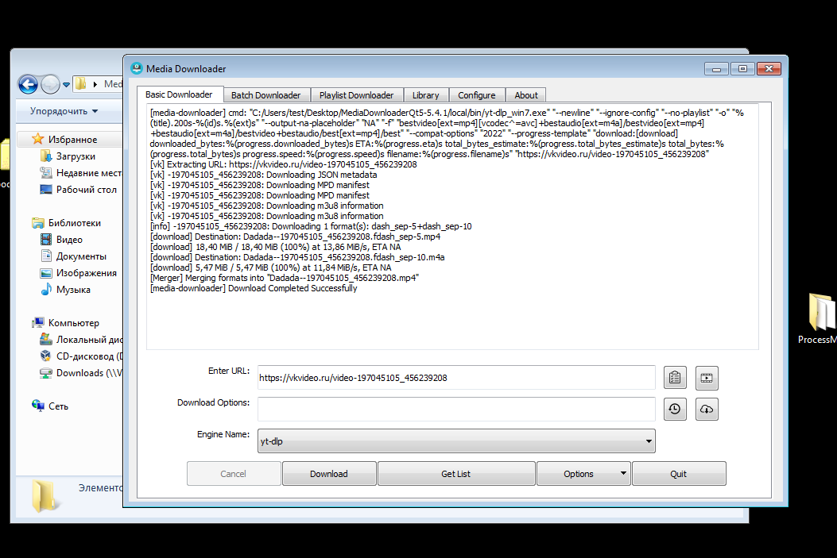
Task: Go to the Configure tab
Action: coord(476,95)
